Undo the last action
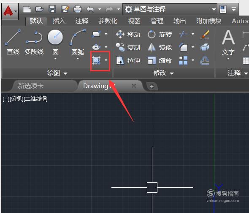 tap(90, 9)
